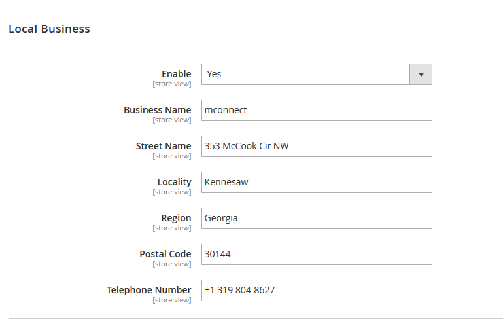Click the "Enable" field label
Image resolution: width=503 pixels, height=328 pixels.
pyautogui.click(x=177, y=74)
